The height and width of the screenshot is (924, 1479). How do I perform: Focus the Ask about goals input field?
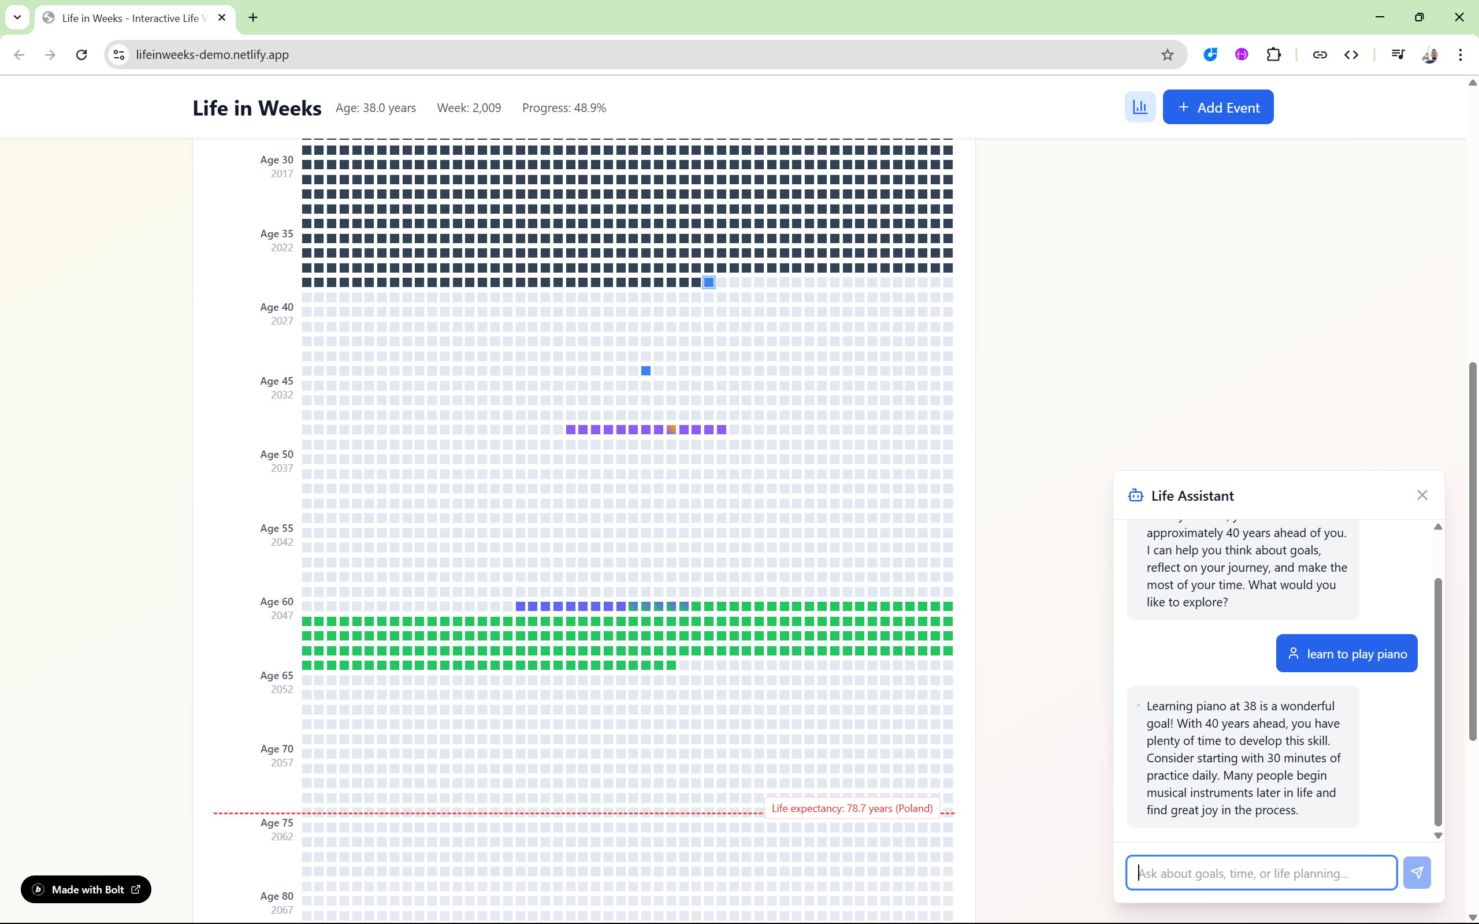[x=1260, y=872]
